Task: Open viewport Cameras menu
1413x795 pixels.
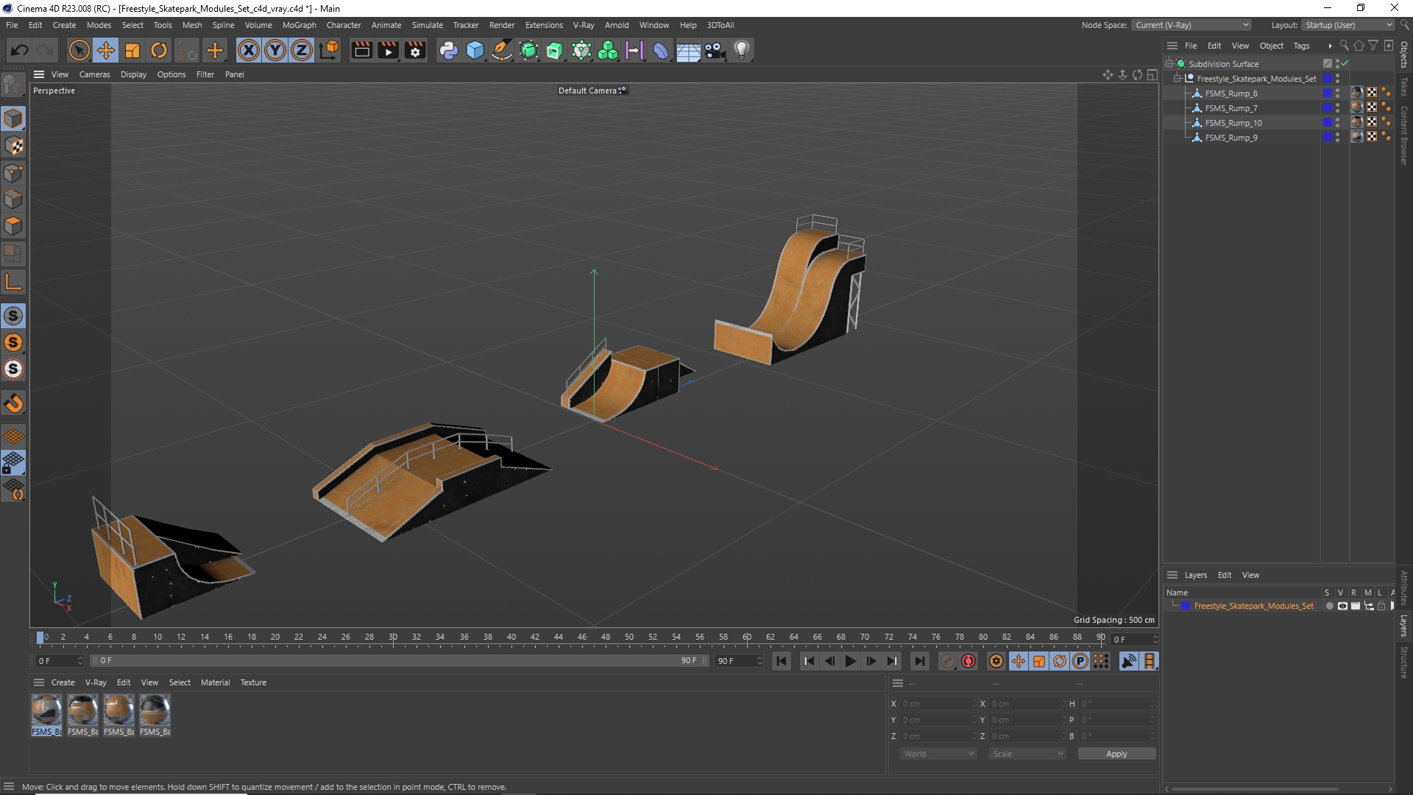Action: point(94,74)
